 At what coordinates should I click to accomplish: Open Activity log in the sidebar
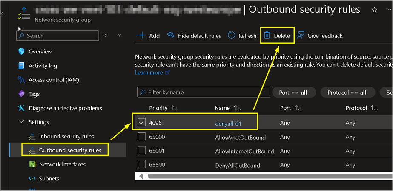[43, 66]
